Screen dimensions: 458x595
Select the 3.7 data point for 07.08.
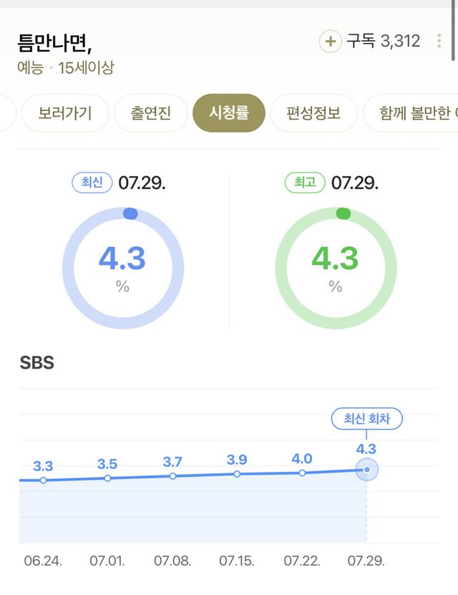pos(172,475)
